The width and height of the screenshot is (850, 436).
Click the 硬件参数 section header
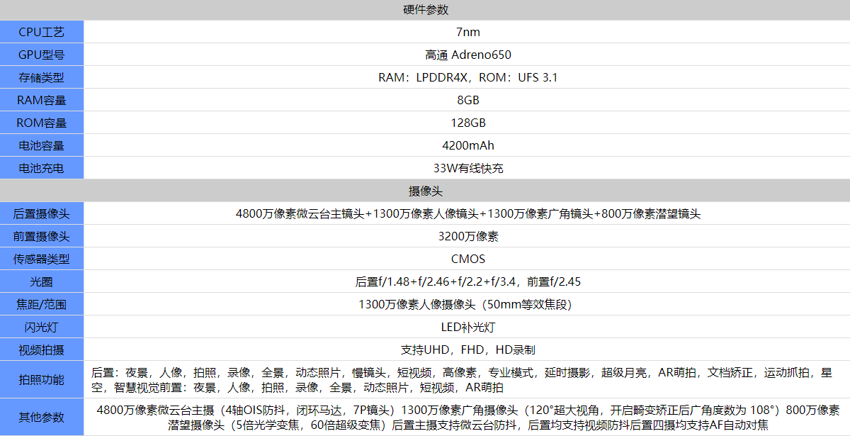(x=425, y=10)
